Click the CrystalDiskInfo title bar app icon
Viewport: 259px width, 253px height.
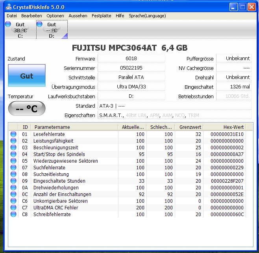7,7
